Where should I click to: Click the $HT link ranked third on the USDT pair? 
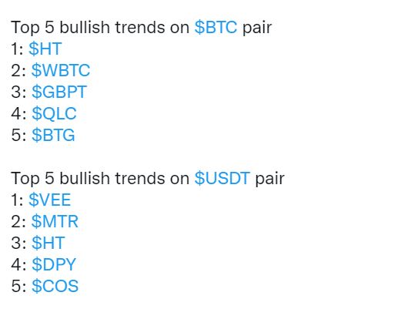click(x=48, y=243)
